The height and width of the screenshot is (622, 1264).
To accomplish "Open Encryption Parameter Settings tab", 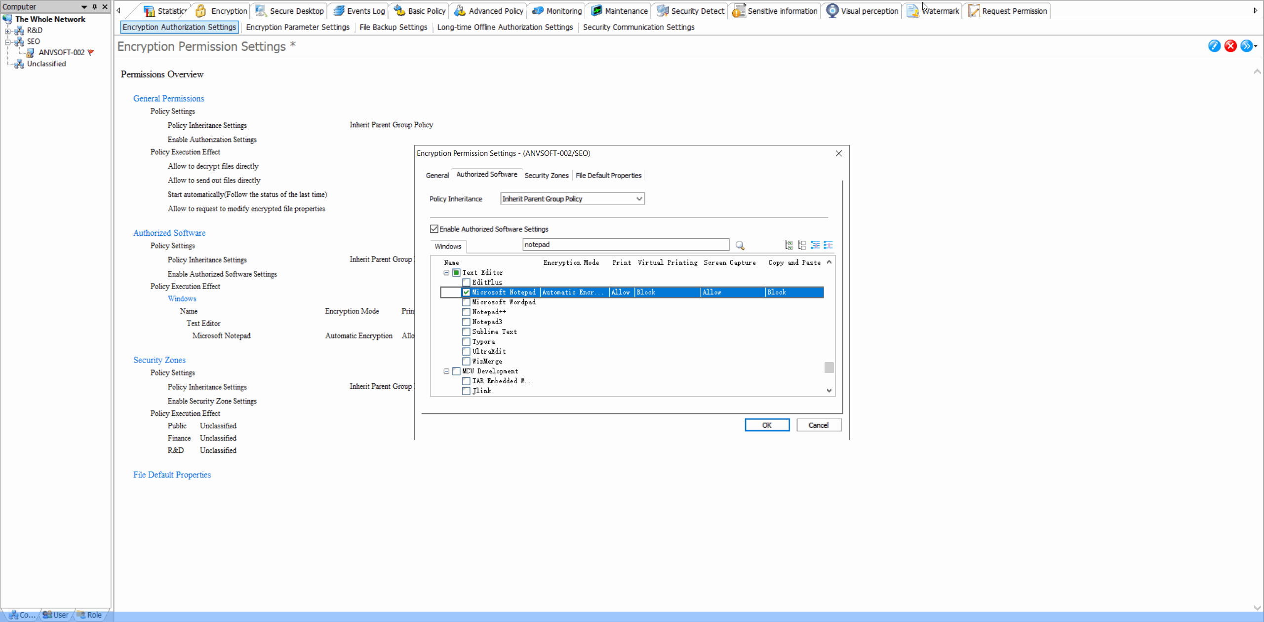I will (x=297, y=27).
